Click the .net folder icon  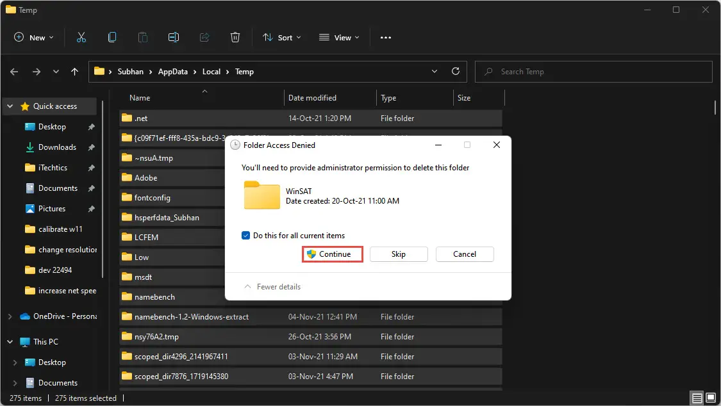pos(127,118)
